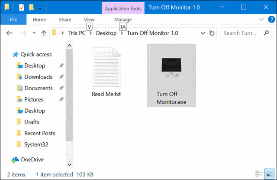Switch to Large icons view layout
Image resolution: width=277 pixels, height=180 pixels.
[270, 173]
